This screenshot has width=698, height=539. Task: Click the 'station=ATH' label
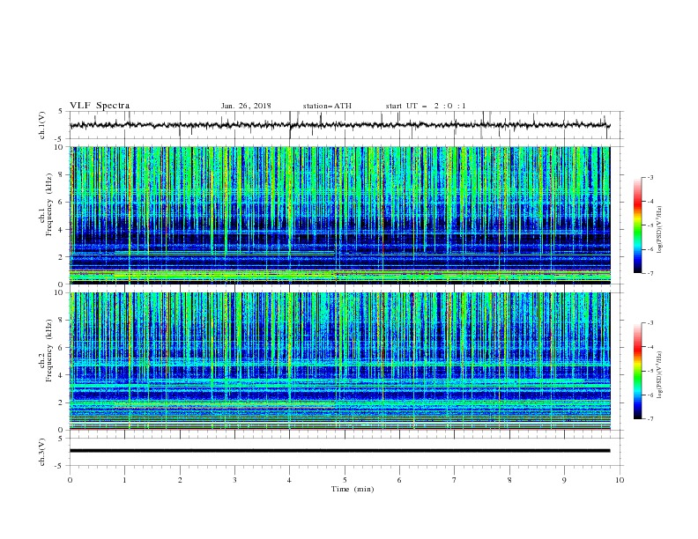[327, 106]
